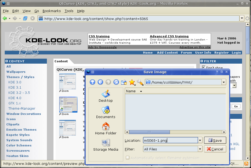Expand path combo box dropdown in Save Image
The height and width of the screenshot is (168, 251).
224,82
